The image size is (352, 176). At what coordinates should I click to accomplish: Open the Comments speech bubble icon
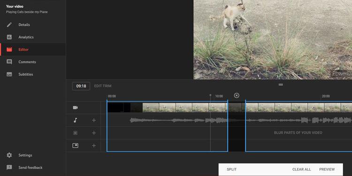point(9,62)
